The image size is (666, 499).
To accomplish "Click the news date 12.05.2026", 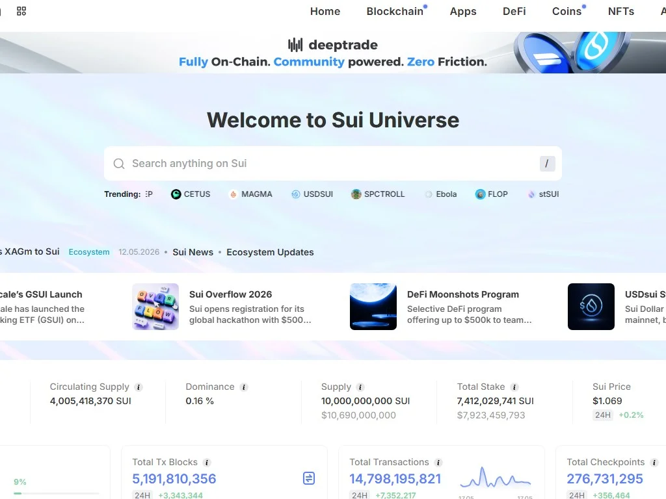I will coord(139,252).
